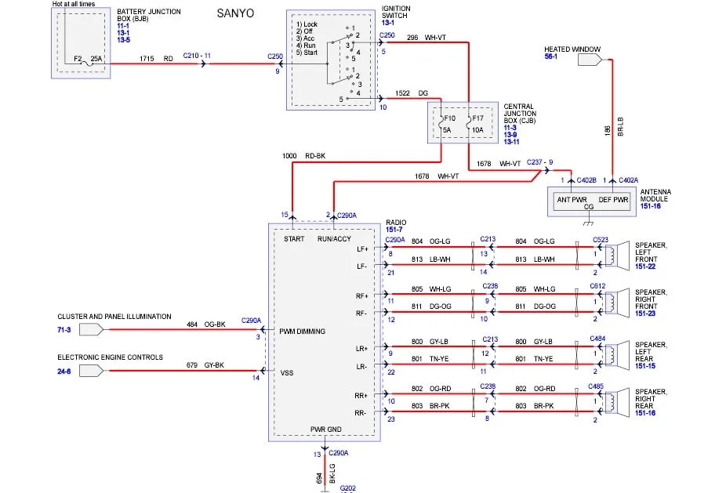Image resolution: width=726 pixels, height=493 pixels.
Task: Click the IGNITION SWITCH label
Action: click(x=396, y=12)
